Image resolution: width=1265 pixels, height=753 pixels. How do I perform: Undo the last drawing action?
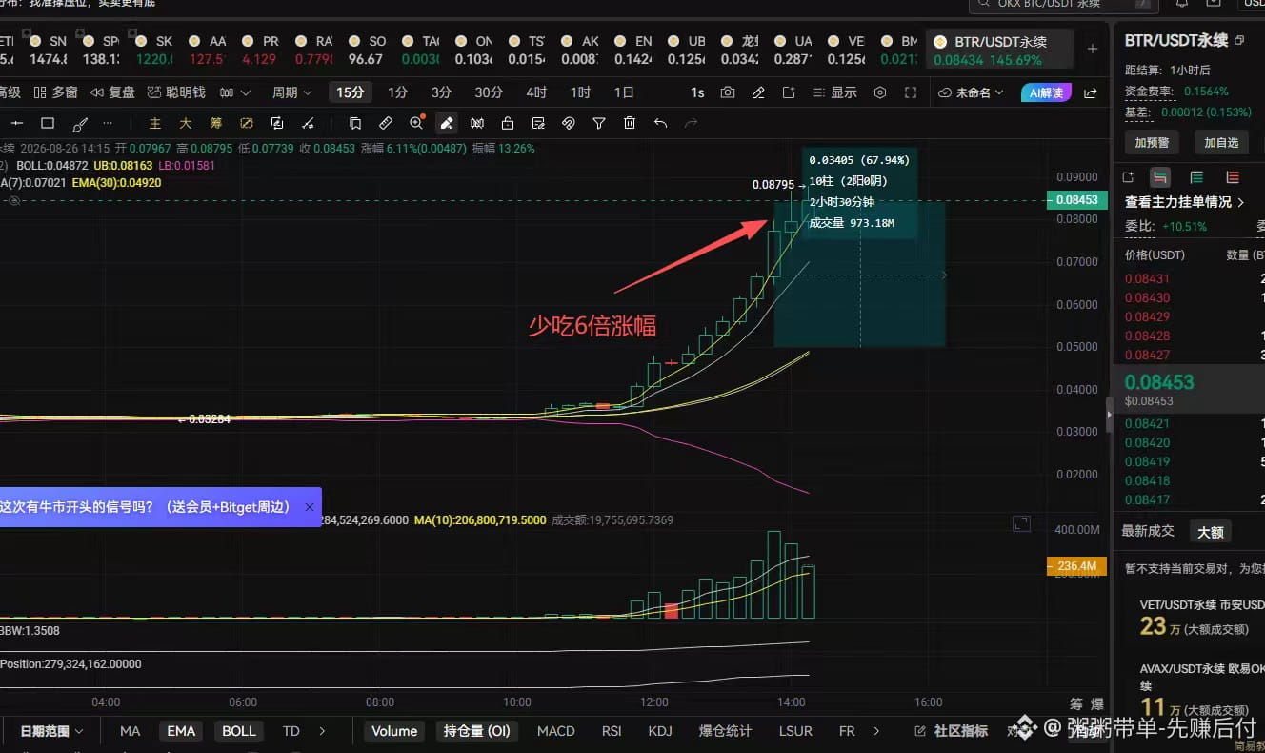[x=660, y=123]
